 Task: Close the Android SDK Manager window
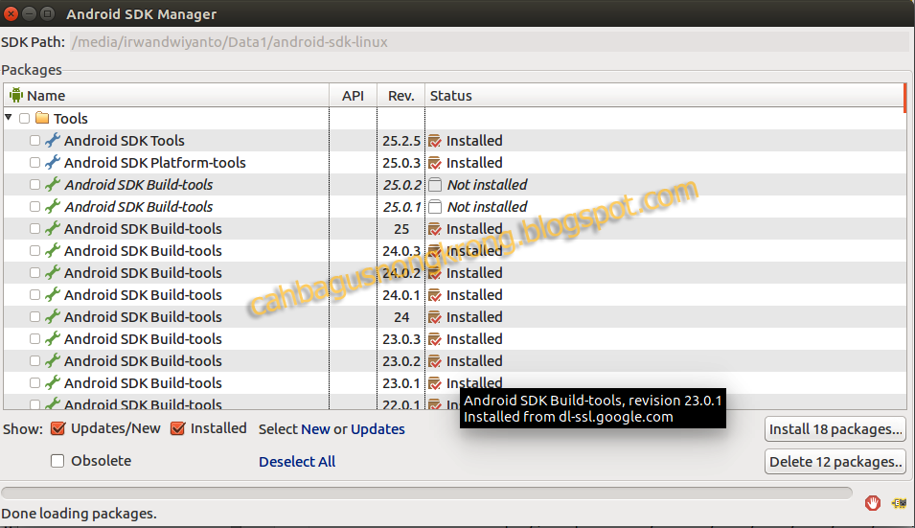click(x=11, y=13)
